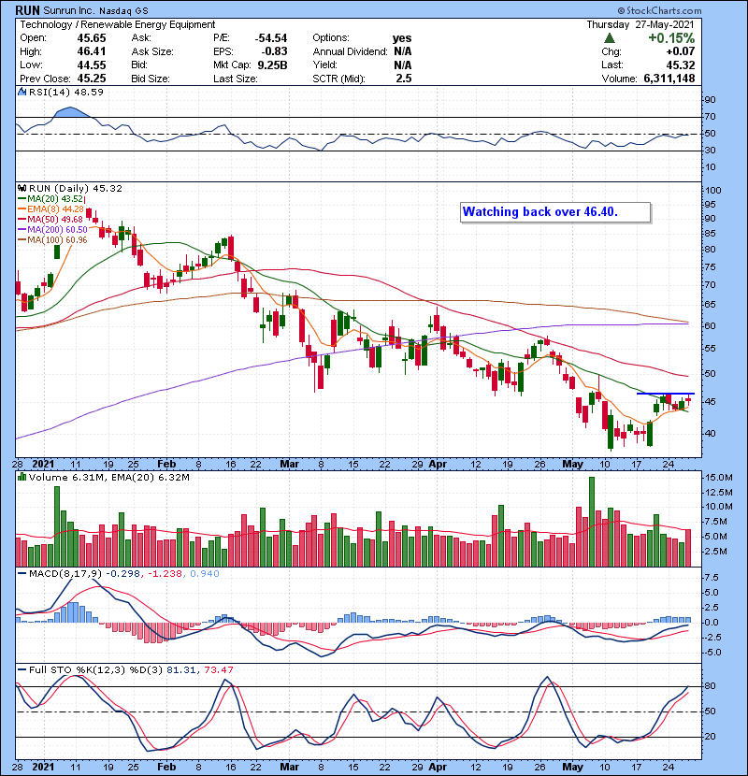Click the Low value 44.55
The height and width of the screenshot is (776, 748).
[92, 65]
